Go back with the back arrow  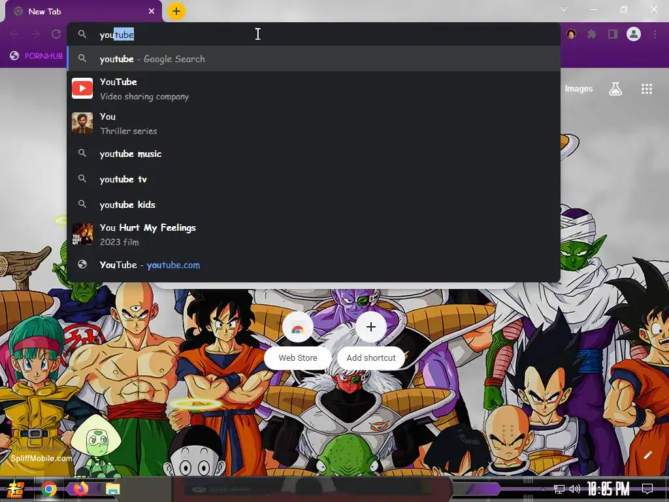tap(14, 34)
